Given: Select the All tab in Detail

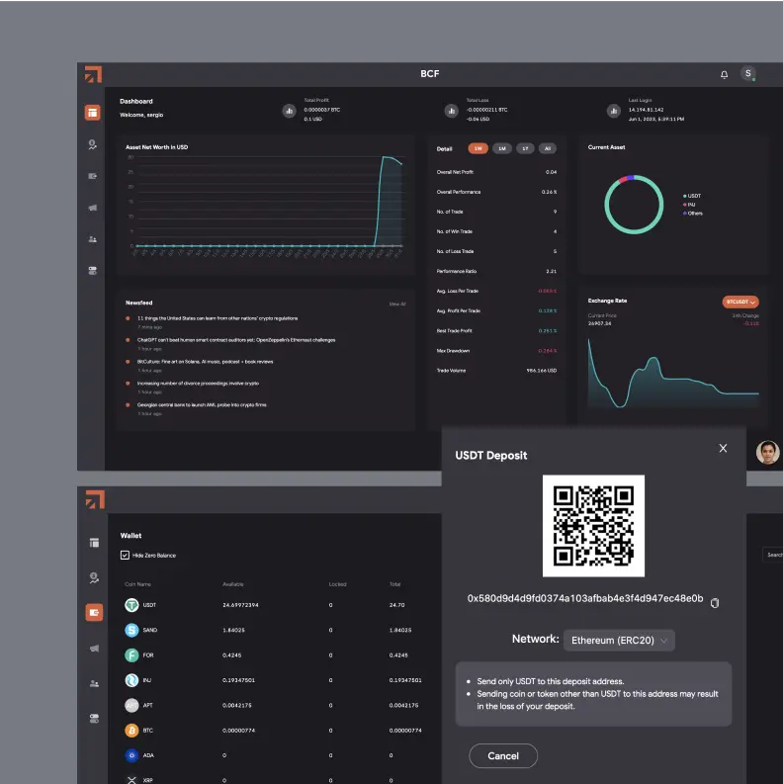Looking at the screenshot, I should (548, 148).
